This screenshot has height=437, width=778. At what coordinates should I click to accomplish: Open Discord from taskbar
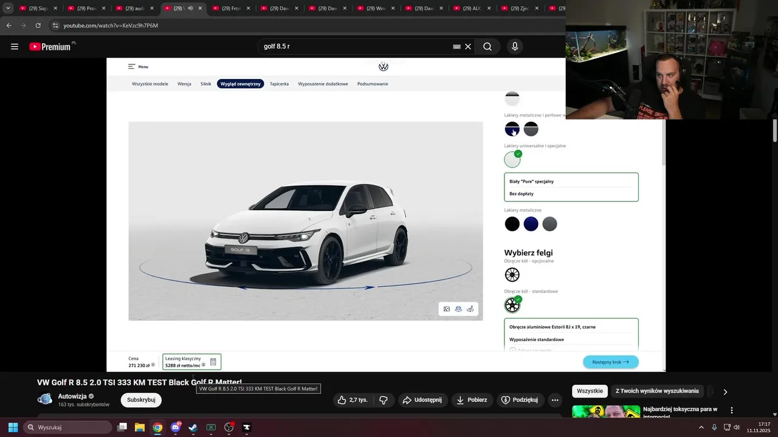[x=176, y=427]
